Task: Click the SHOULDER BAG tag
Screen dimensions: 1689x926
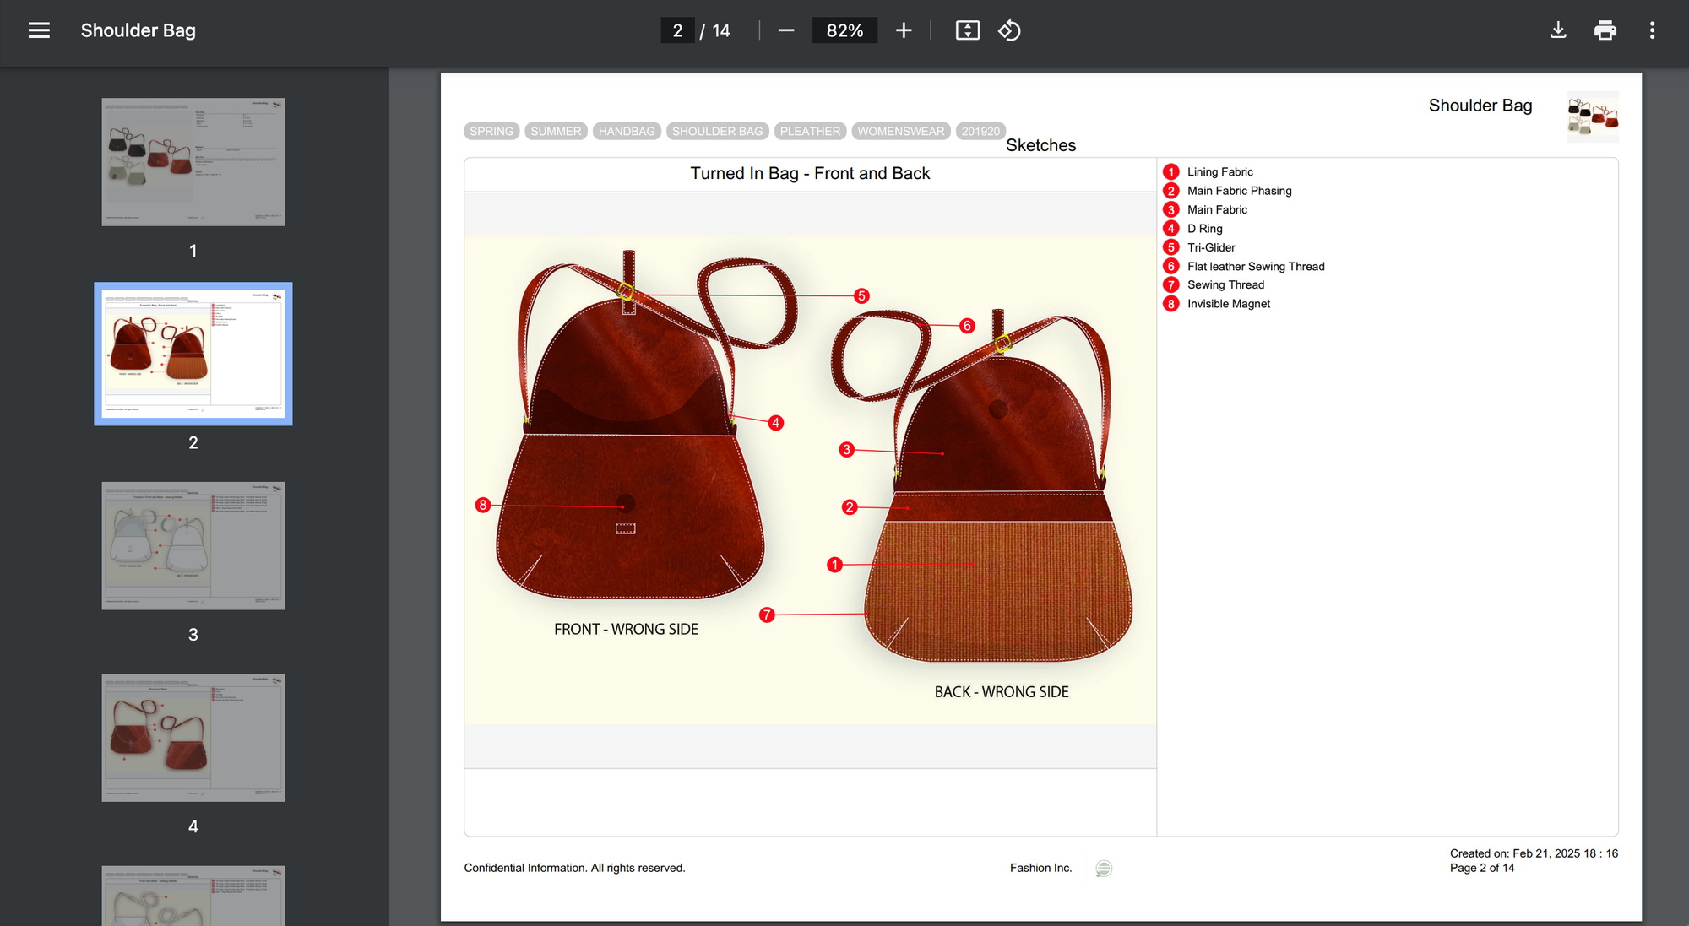Action: (717, 131)
